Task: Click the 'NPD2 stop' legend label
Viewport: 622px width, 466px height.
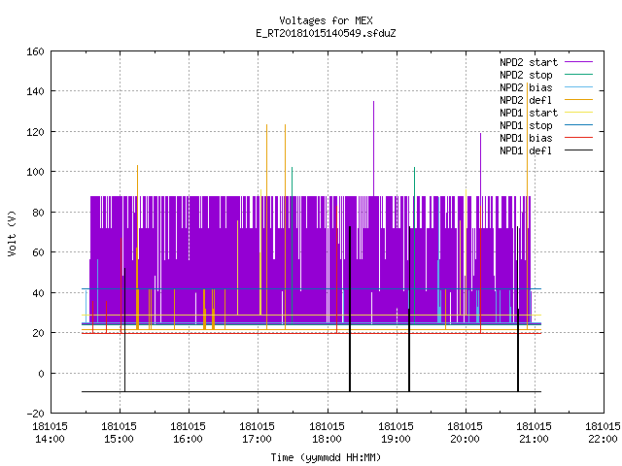Action: click(526, 75)
